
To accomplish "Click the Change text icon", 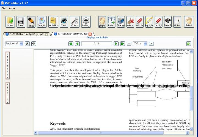I will tap(121, 22).
